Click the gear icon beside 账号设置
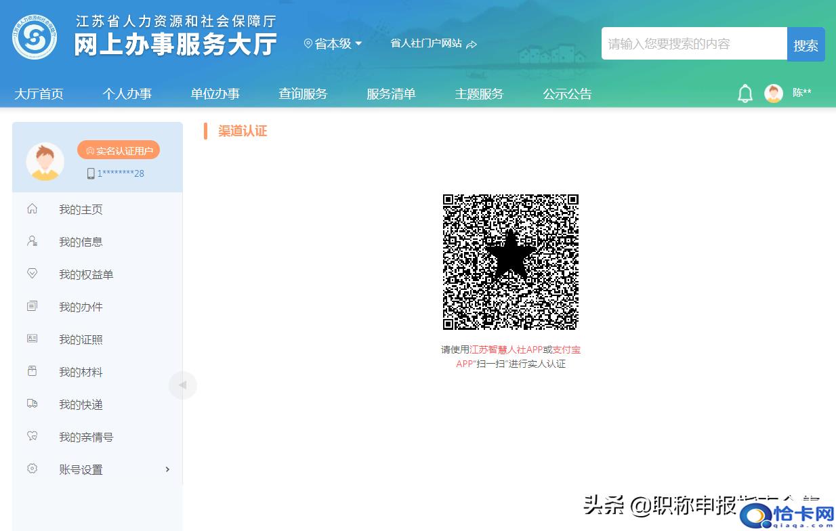Image resolution: width=836 pixels, height=531 pixels. point(32,469)
